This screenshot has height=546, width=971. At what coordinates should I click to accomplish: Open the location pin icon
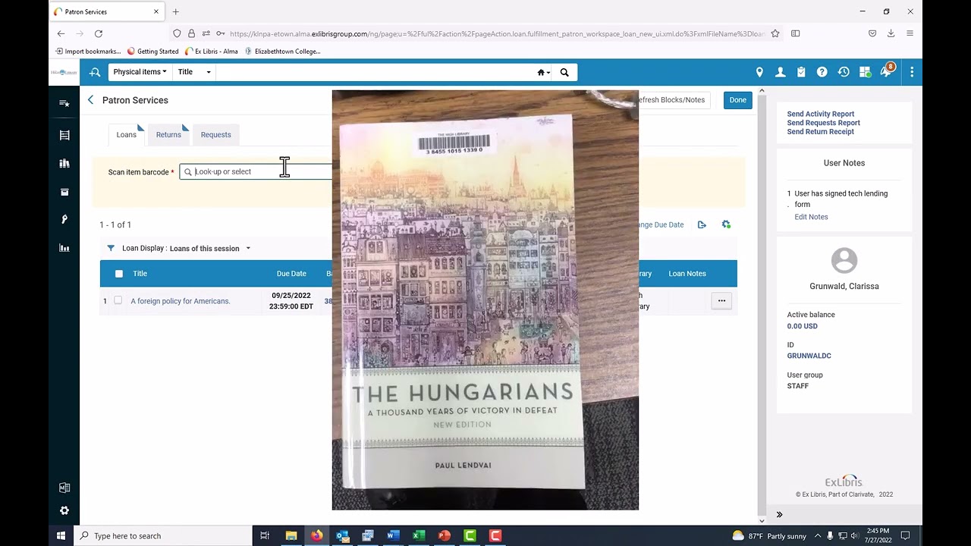click(x=759, y=72)
